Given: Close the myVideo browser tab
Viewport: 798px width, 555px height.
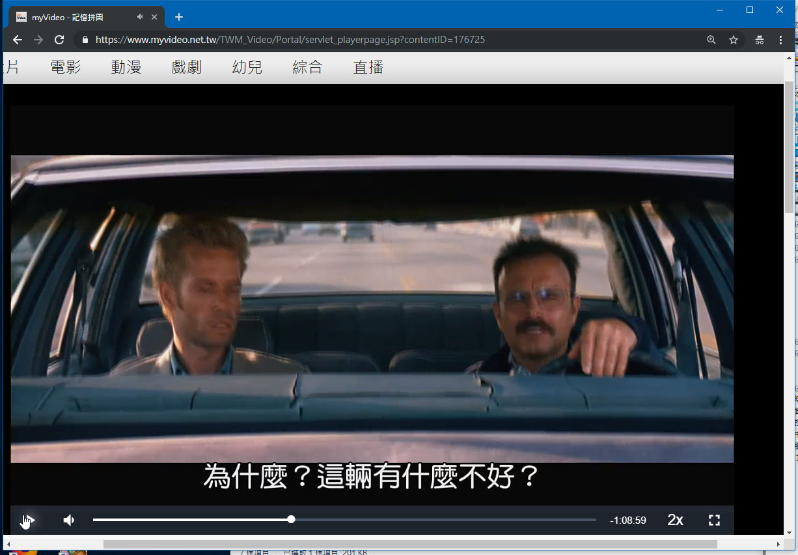Looking at the screenshot, I should (155, 17).
